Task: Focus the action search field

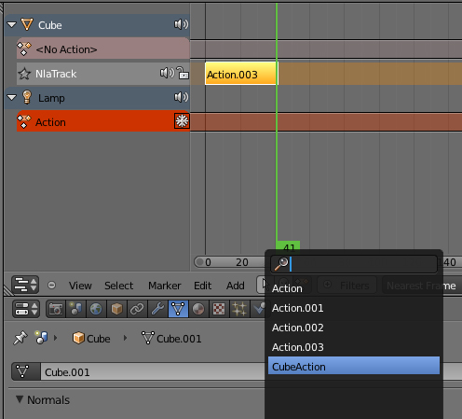Action: (354, 264)
